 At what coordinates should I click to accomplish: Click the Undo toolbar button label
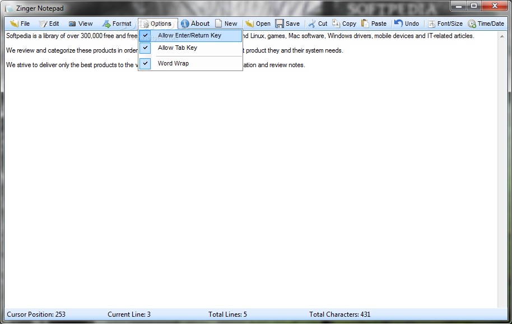tap(412, 24)
